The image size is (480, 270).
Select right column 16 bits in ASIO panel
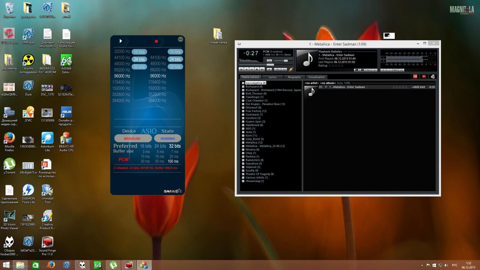pos(175,52)
